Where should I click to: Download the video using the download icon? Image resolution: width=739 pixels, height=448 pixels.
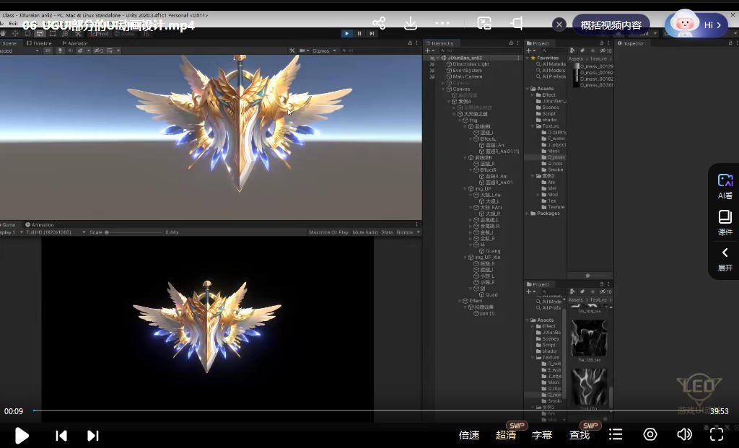pos(410,24)
